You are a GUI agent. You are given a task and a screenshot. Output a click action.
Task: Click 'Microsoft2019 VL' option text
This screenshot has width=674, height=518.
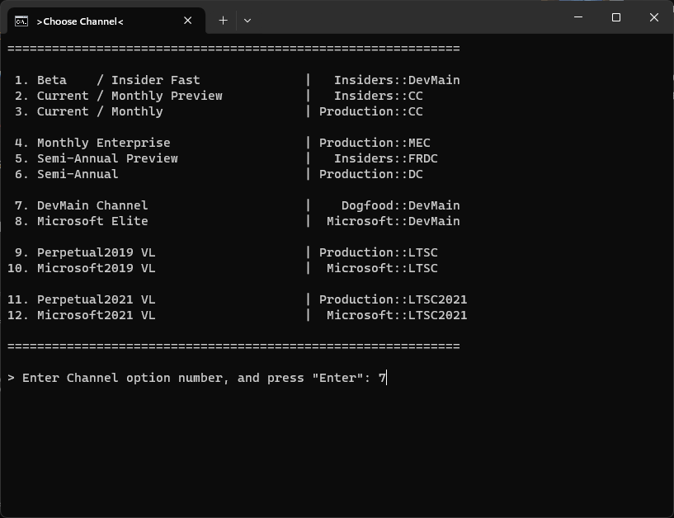point(97,268)
